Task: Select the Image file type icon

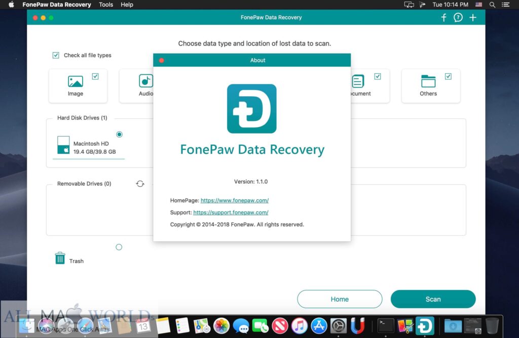Action: (x=76, y=81)
